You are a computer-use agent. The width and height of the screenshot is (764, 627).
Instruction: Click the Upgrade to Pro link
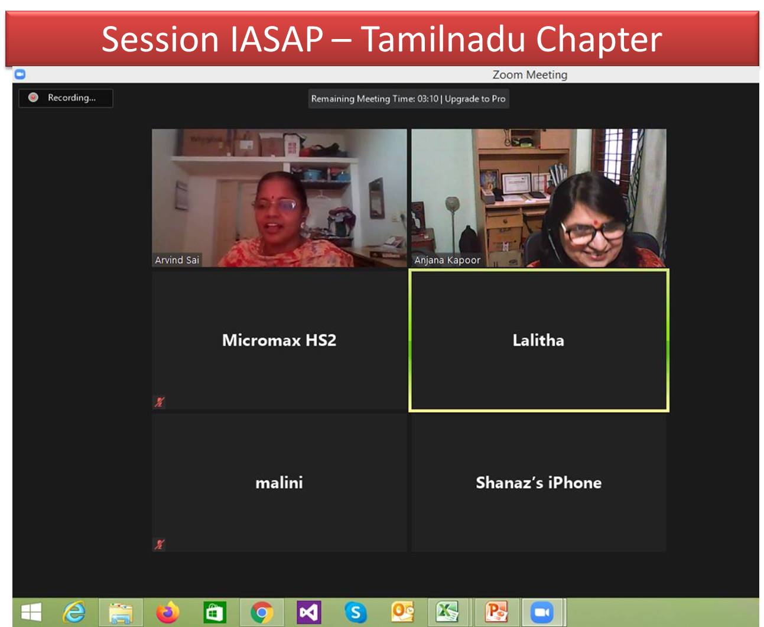(x=475, y=99)
